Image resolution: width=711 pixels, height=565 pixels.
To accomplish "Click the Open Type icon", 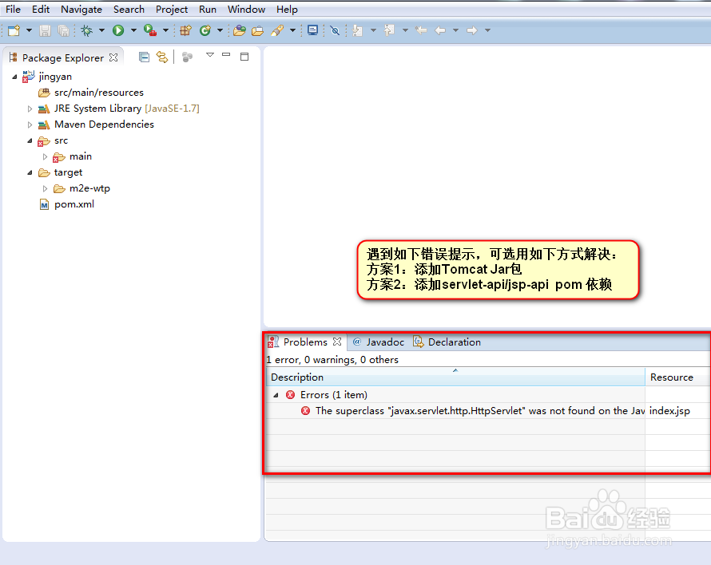I will (240, 30).
